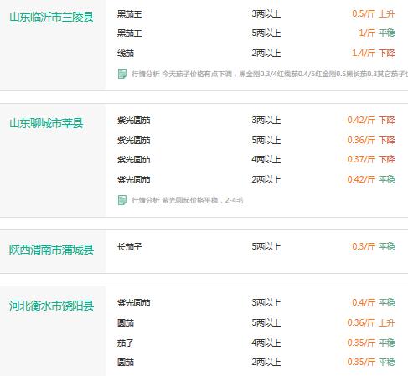Click the 1.4/斤 下降 price of 线茄
This screenshot has height=376, width=408.
pyautogui.click(x=374, y=53)
